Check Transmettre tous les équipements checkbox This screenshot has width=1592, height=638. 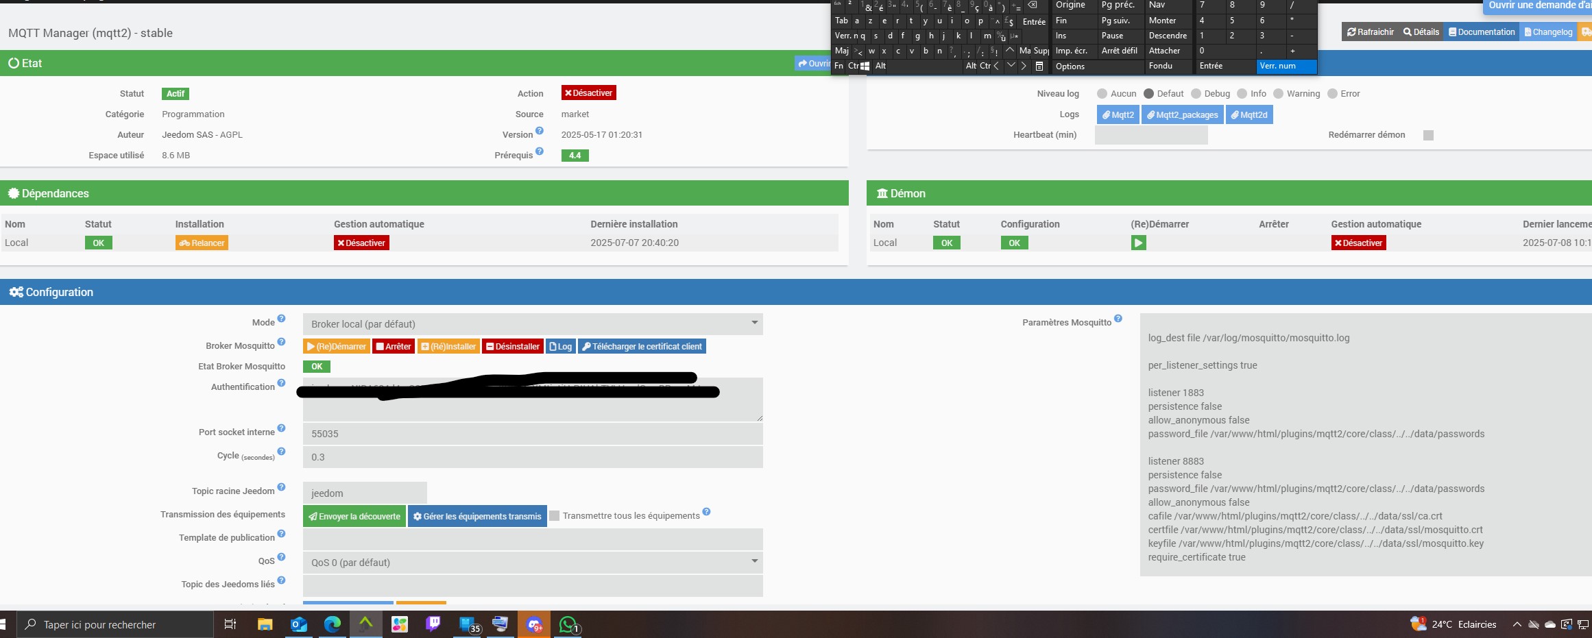coord(554,515)
